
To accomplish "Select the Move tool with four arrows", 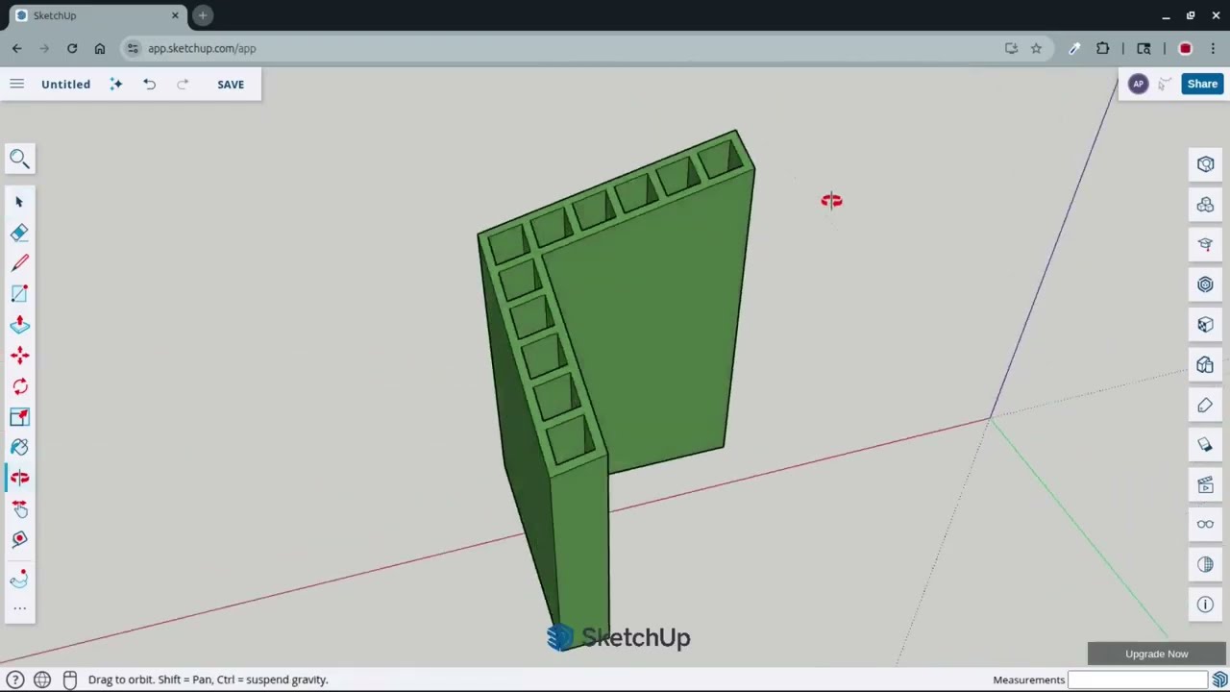I will point(19,356).
